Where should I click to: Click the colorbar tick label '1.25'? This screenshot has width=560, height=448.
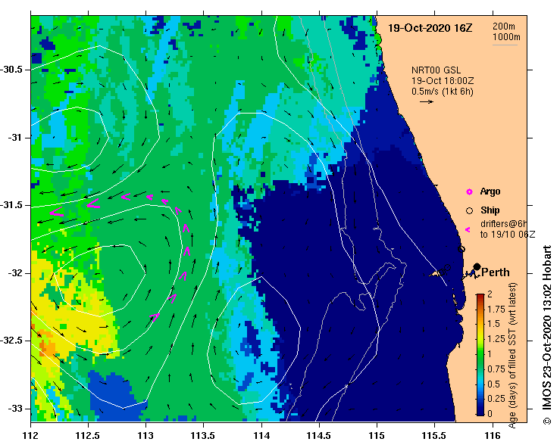tap(496, 339)
